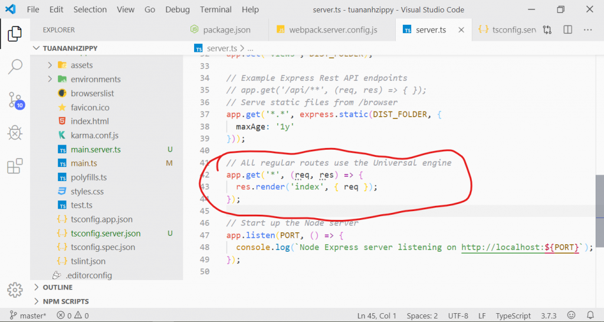Expand the NPM SCRIPTS section

(67, 301)
